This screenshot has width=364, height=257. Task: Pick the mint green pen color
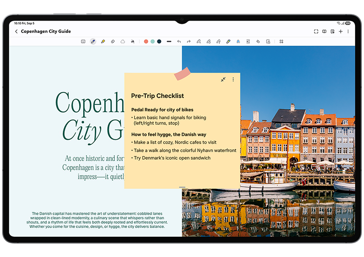(x=152, y=41)
